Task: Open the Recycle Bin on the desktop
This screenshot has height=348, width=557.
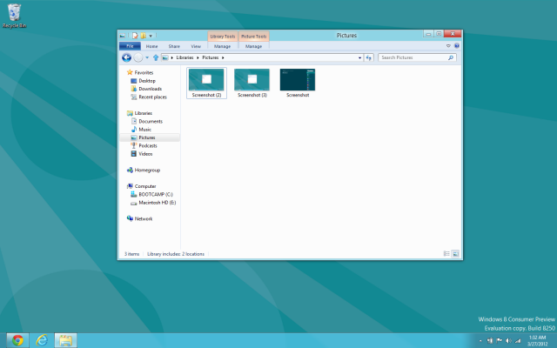Action: (14, 16)
